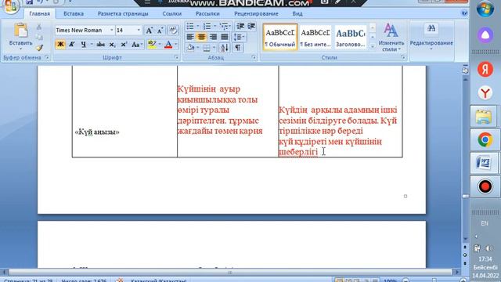Screen dimensions: 501x282
Task: Switch to Разметка страницы tab
Action: 123,14
